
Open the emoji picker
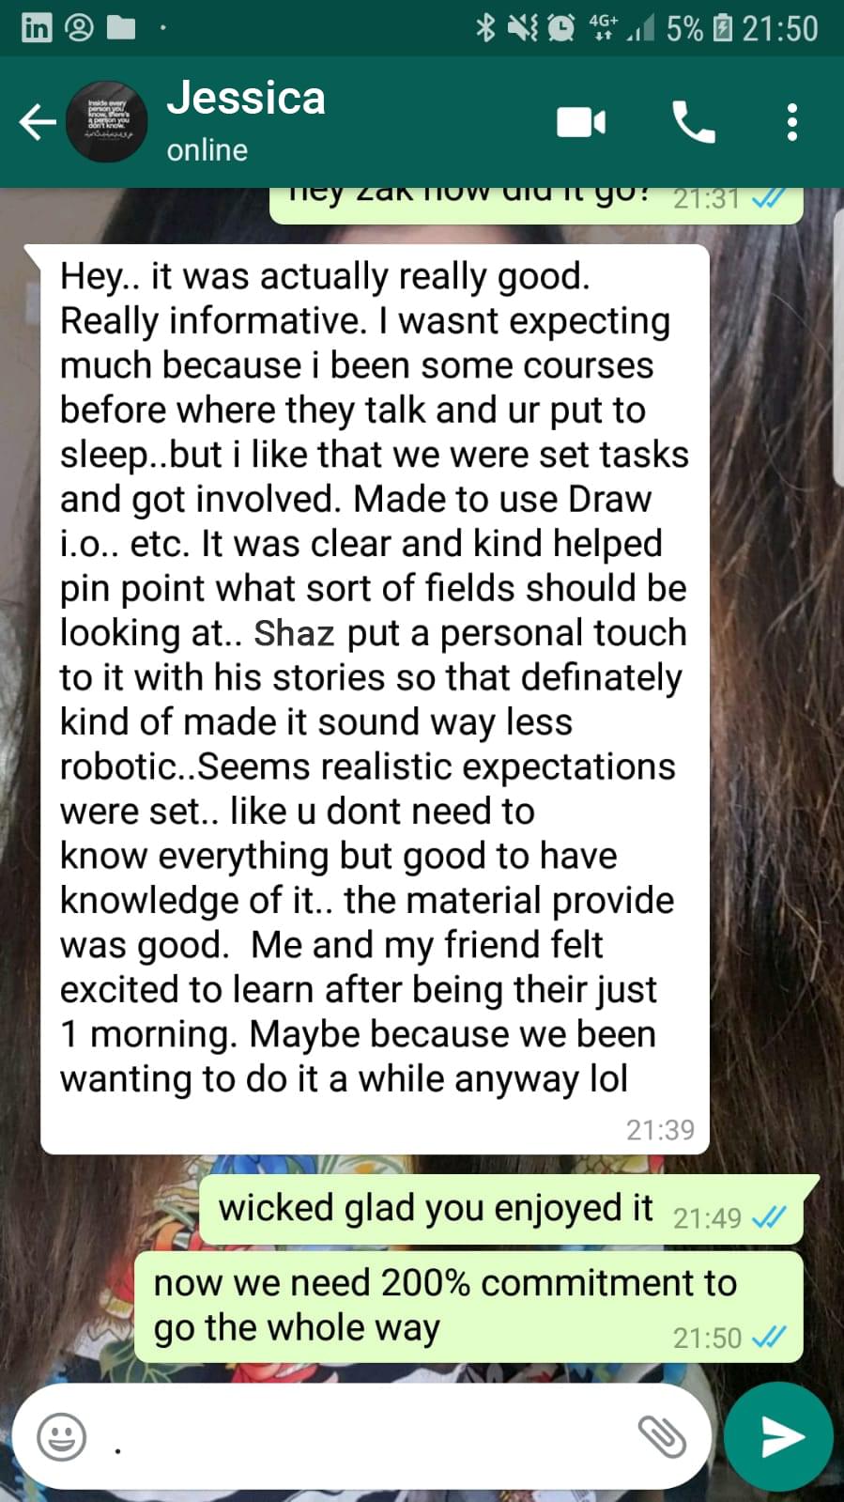(x=61, y=1436)
